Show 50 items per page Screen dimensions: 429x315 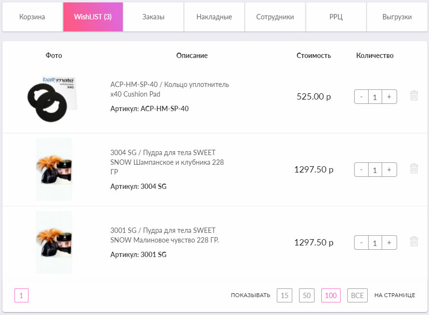(x=307, y=295)
